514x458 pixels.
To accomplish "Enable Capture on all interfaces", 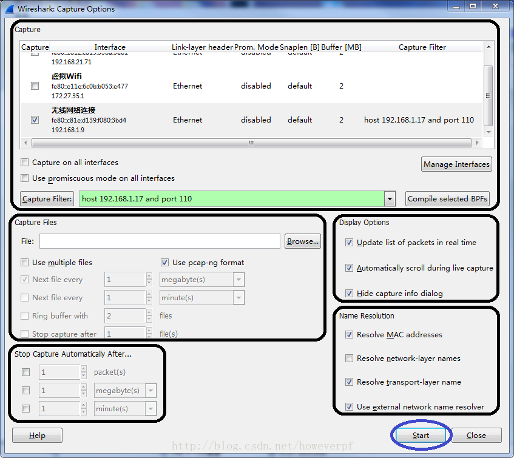I will coord(25,163).
